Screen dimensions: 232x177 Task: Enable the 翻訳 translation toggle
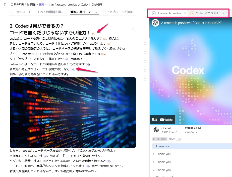(x=178, y=139)
